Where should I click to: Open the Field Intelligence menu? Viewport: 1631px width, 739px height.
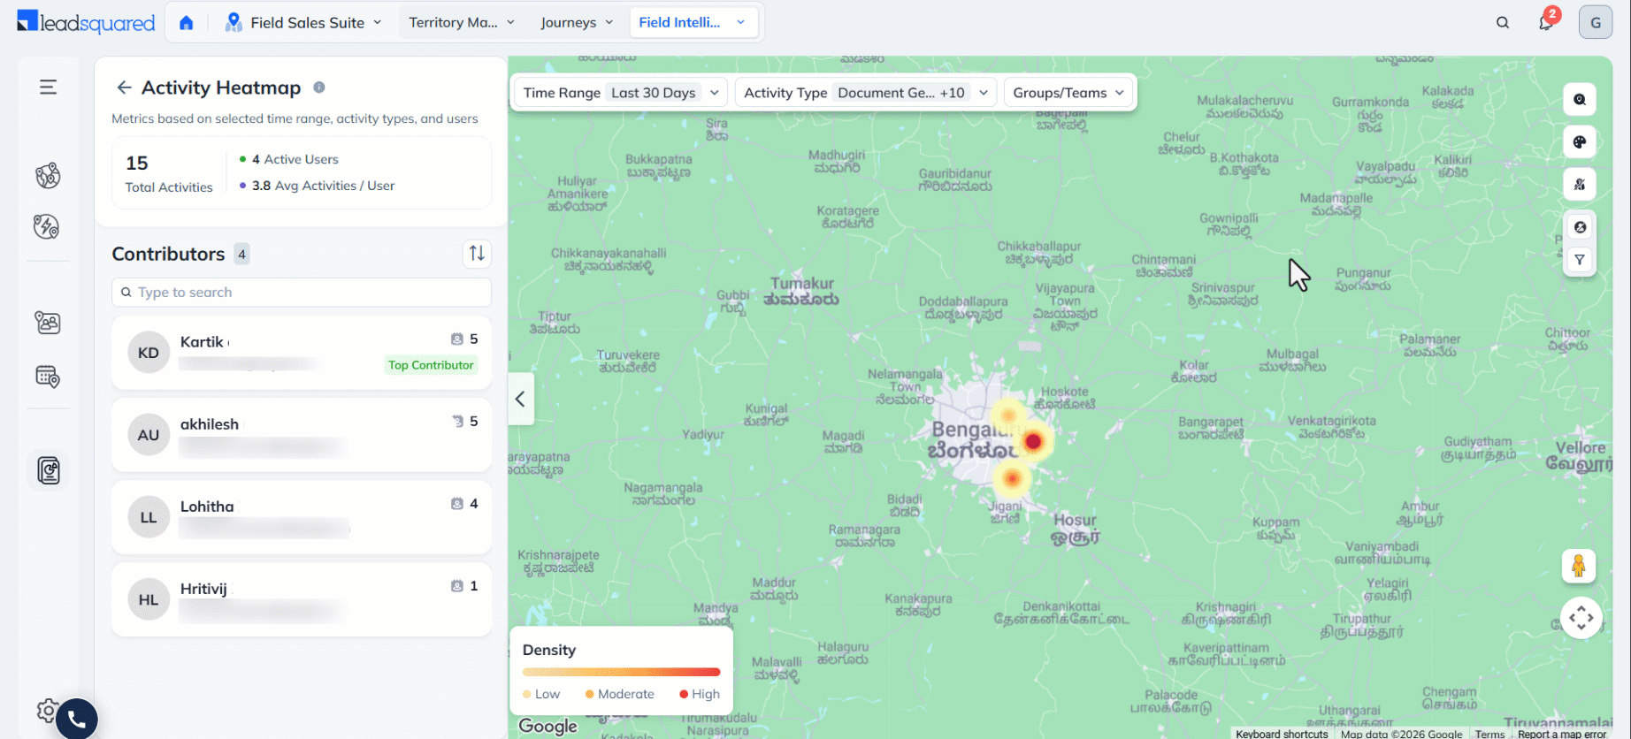coord(693,22)
